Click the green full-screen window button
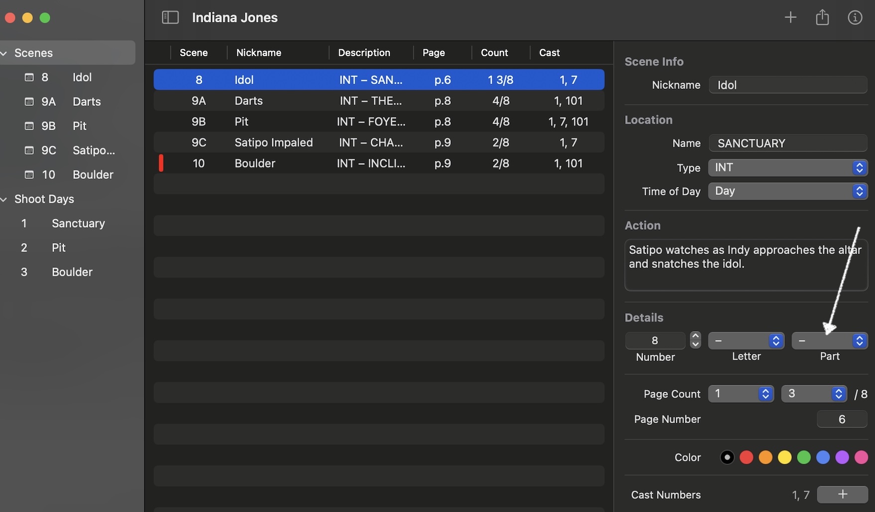Screen dimensions: 875x512 pyautogui.click(x=45, y=18)
